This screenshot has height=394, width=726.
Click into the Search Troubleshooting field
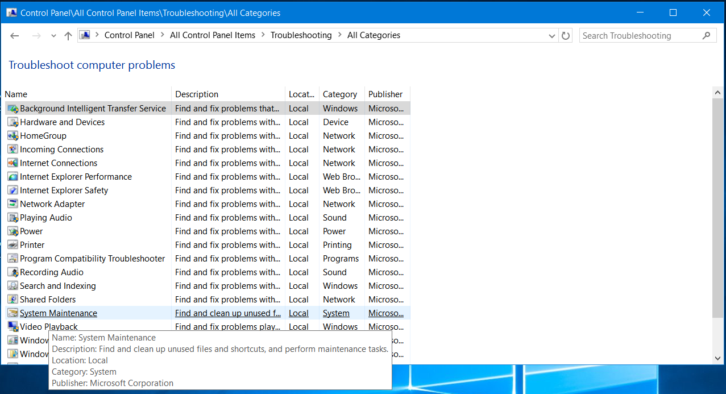[x=640, y=36]
